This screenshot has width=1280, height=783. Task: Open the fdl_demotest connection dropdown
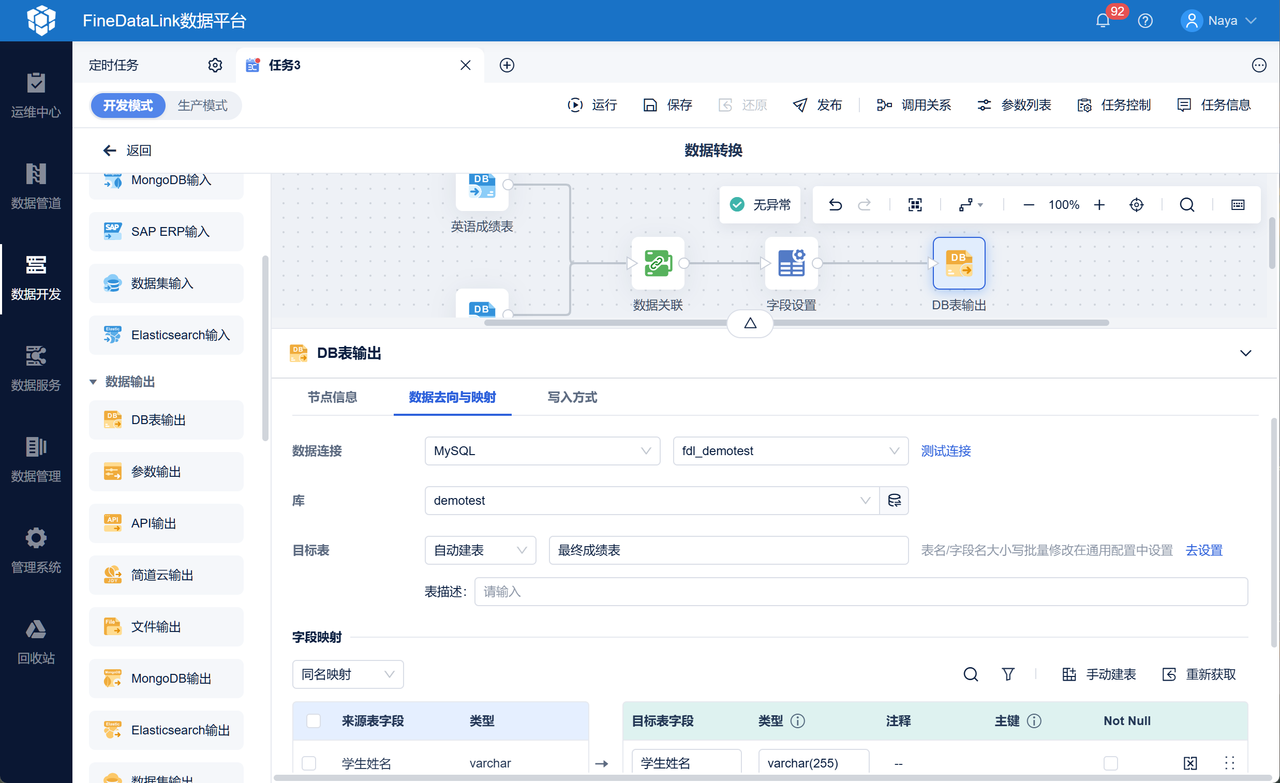click(790, 450)
